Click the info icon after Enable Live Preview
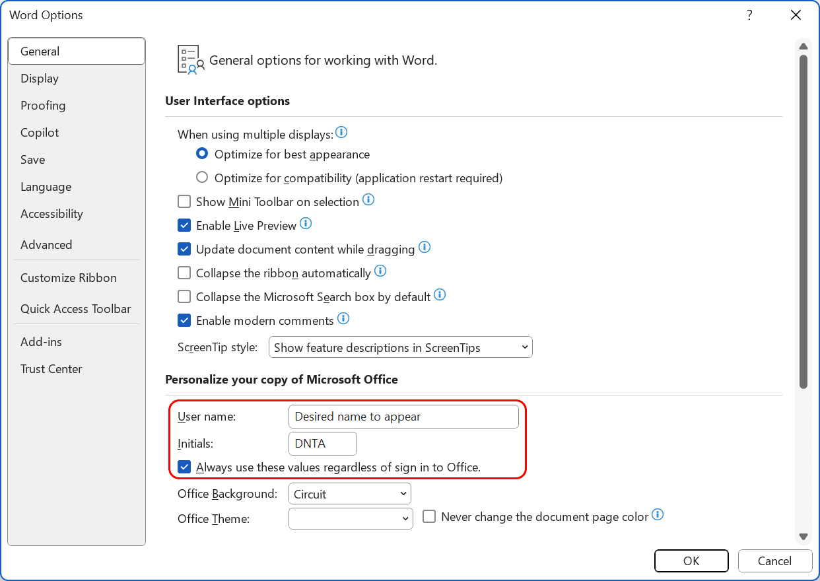The image size is (820, 581). tap(306, 224)
